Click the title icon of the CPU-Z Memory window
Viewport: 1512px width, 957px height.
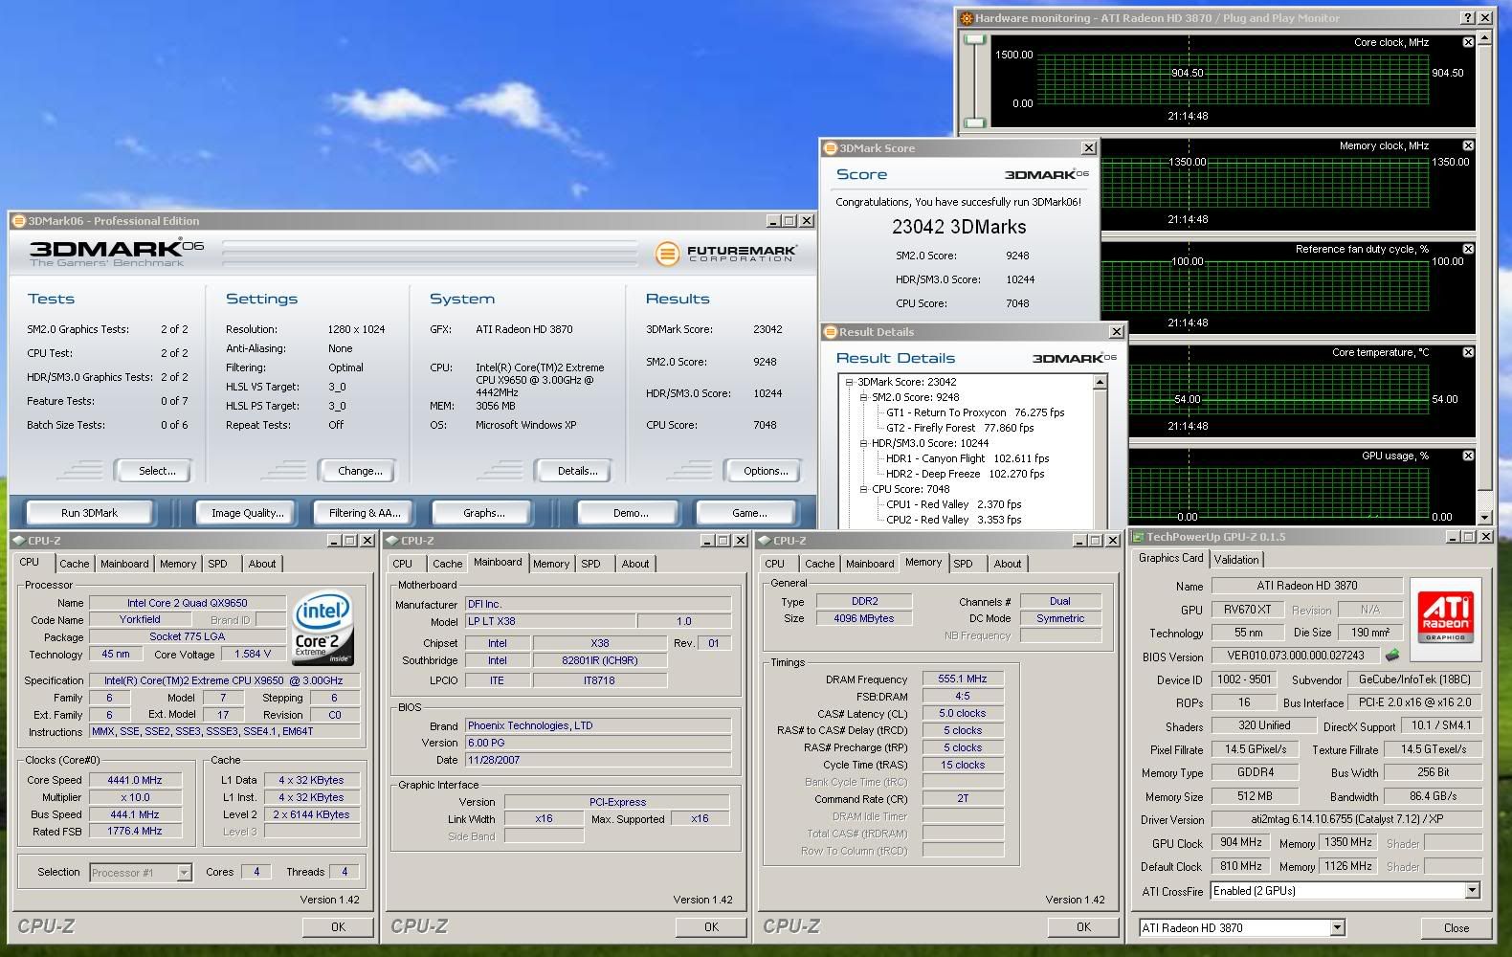pyautogui.click(x=766, y=541)
